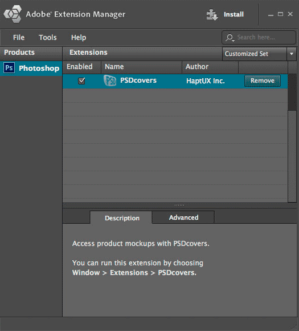Viewport: 299px width, 331px height.
Task: Switch to the Description tab
Action: pyautogui.click(x=121, y=217)
